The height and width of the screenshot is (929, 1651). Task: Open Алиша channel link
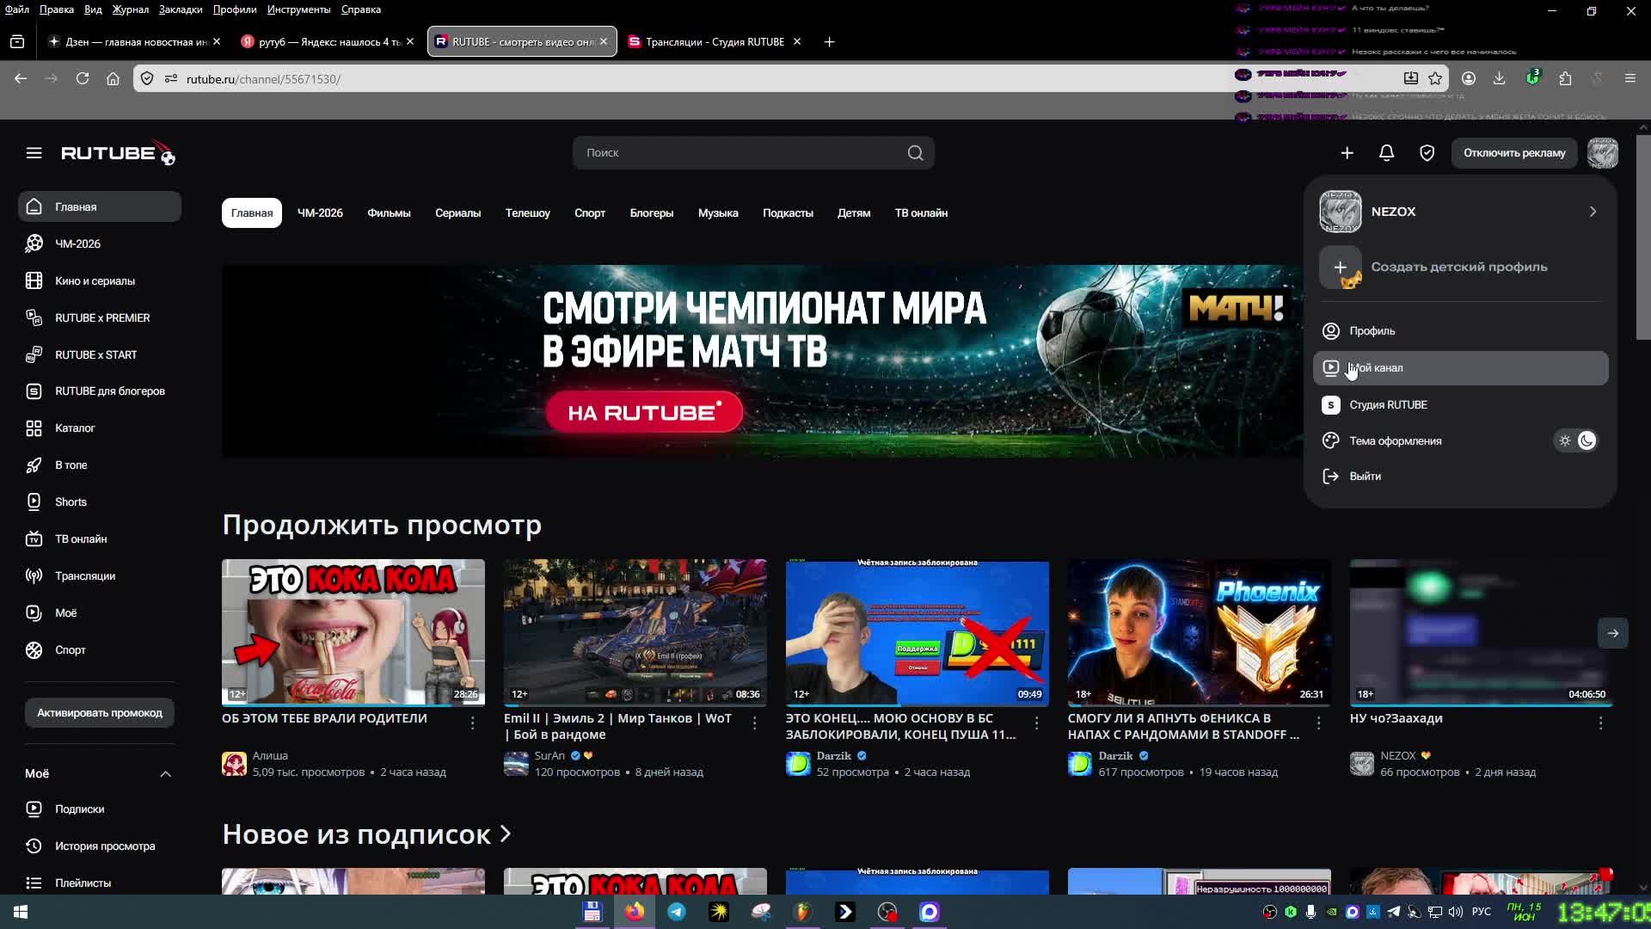point(270,756)
